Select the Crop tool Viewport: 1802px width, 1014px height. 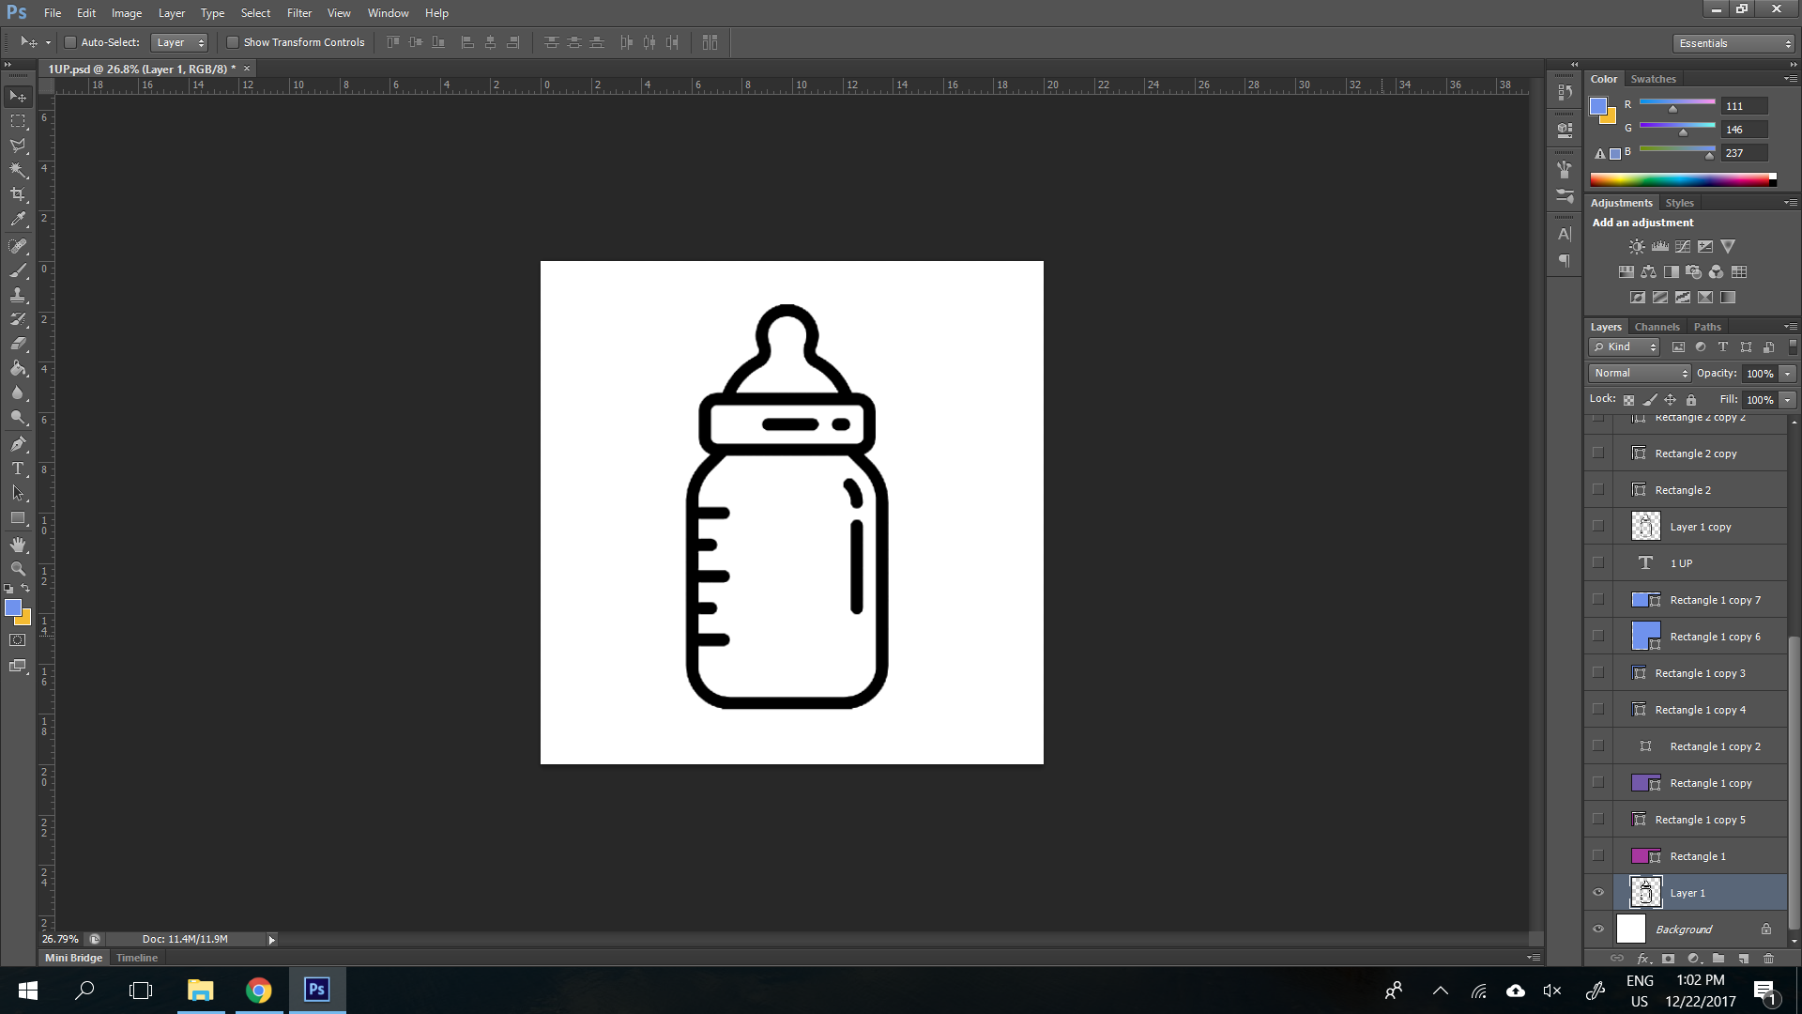pos(18,194)
